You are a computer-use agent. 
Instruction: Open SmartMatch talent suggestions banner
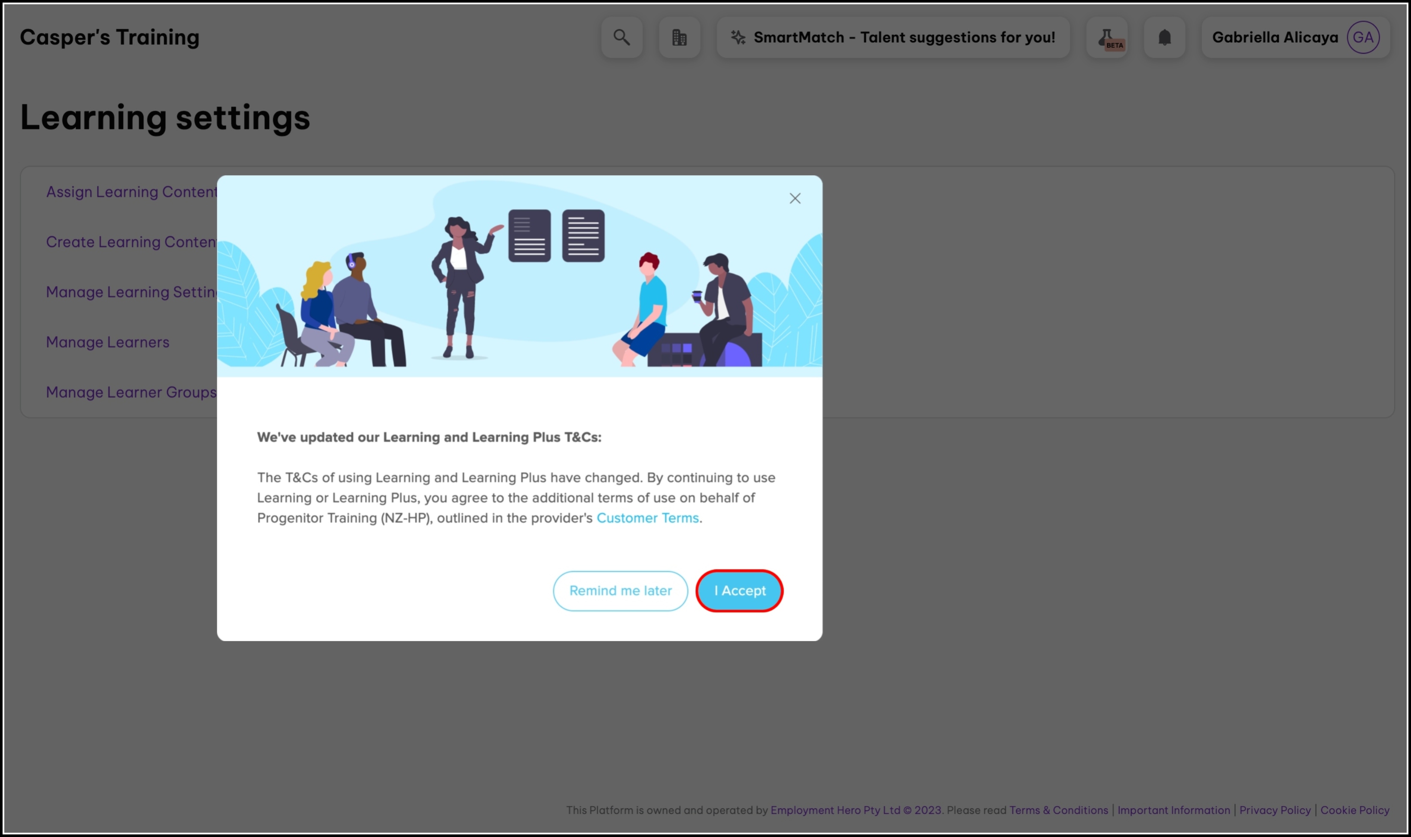(x=903, y=37)
